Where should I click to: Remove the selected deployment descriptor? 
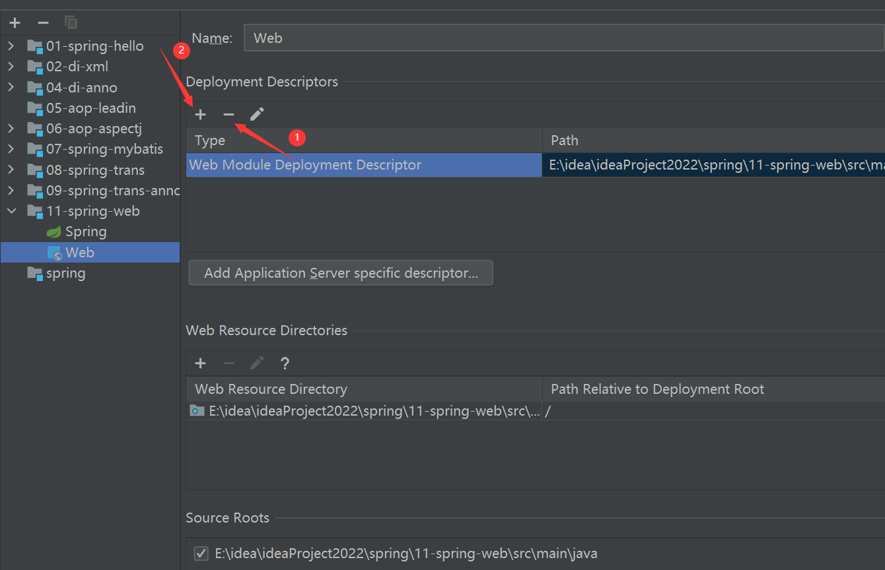point(229,115)
